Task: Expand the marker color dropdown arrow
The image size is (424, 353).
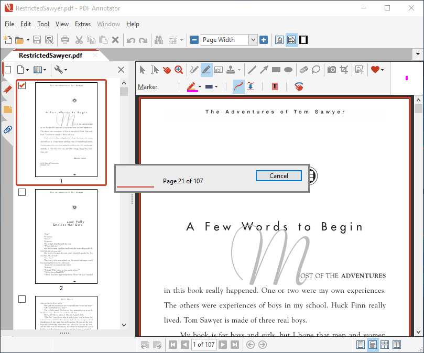Action: (200, 87)
